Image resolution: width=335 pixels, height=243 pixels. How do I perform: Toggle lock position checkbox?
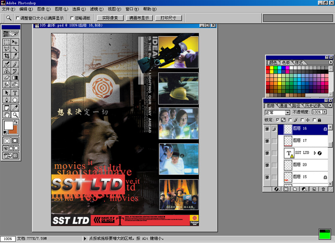coord(302,120)
